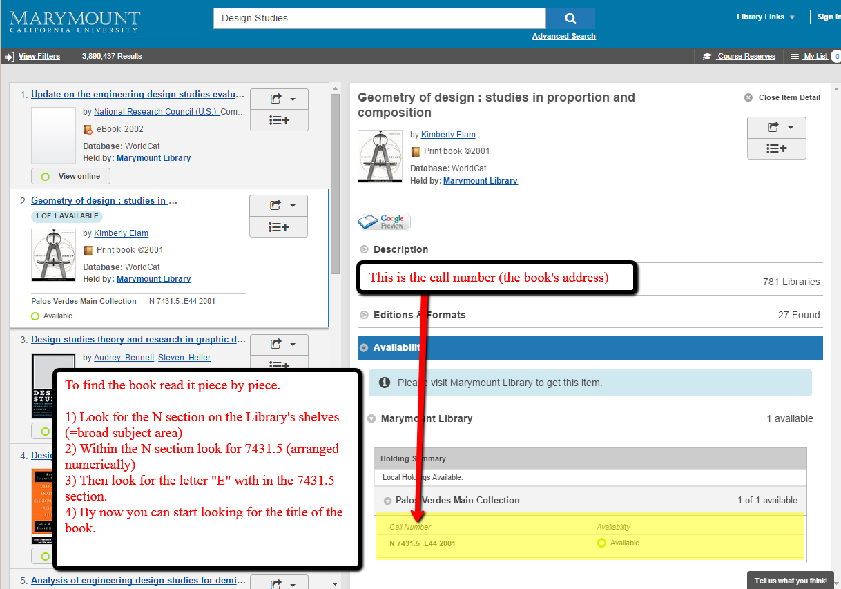This screenshot has height=589, width=841.
Task: Click 1 OF 1 AVAILABLE badge
Action: [67, 216]
